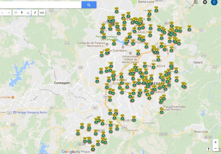
Task: Click the Contagem city label
Action: point(62,83)
